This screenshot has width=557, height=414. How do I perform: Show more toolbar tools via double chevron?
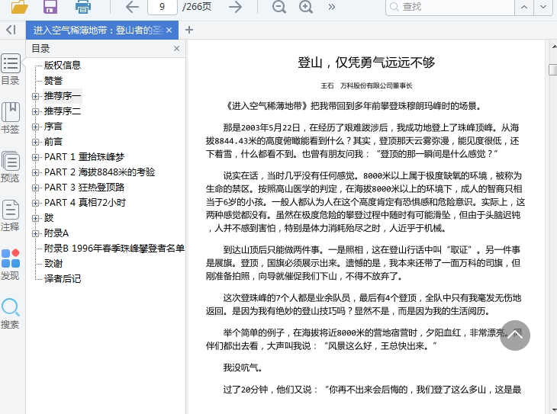point(332,7)
